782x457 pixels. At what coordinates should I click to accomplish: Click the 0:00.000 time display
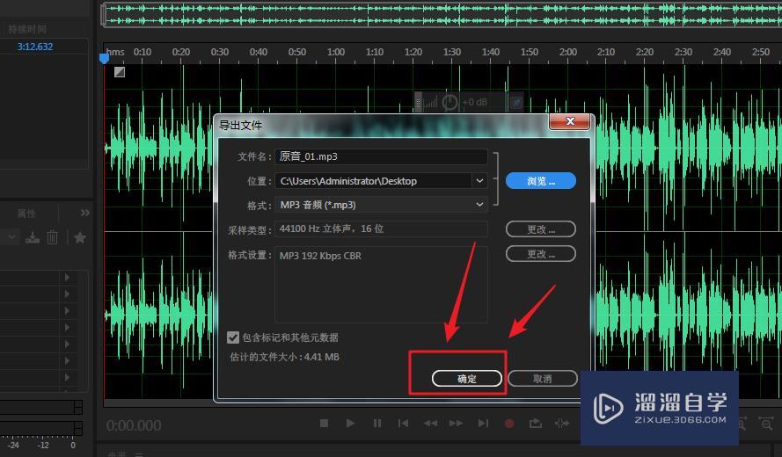(134, 425)
